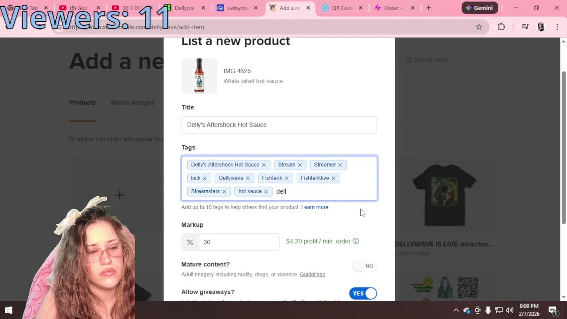The height and width of the screenshot is (319, 567).
Task: Open the Chrome profile avatar
Action: [541, 27]
